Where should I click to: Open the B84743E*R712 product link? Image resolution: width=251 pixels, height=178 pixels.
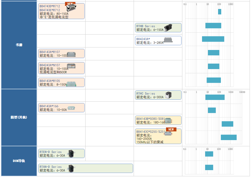pyautogui.click(x=50, y=10)
